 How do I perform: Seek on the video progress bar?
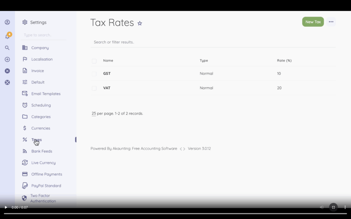[x=175, y=214]
